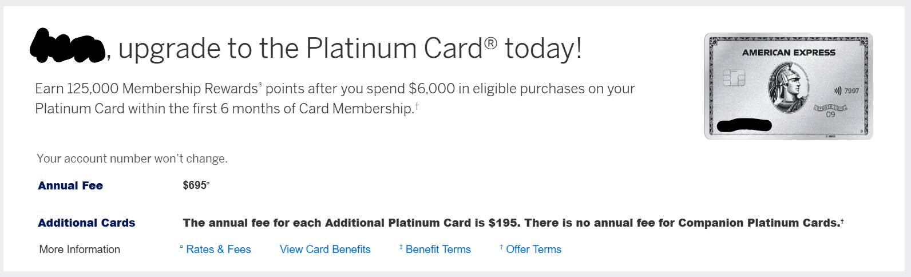Image resolution: width=911 pixels, height=277 pixels.
Task: Click the redacted name in the heading
Action: pos(68,46)
